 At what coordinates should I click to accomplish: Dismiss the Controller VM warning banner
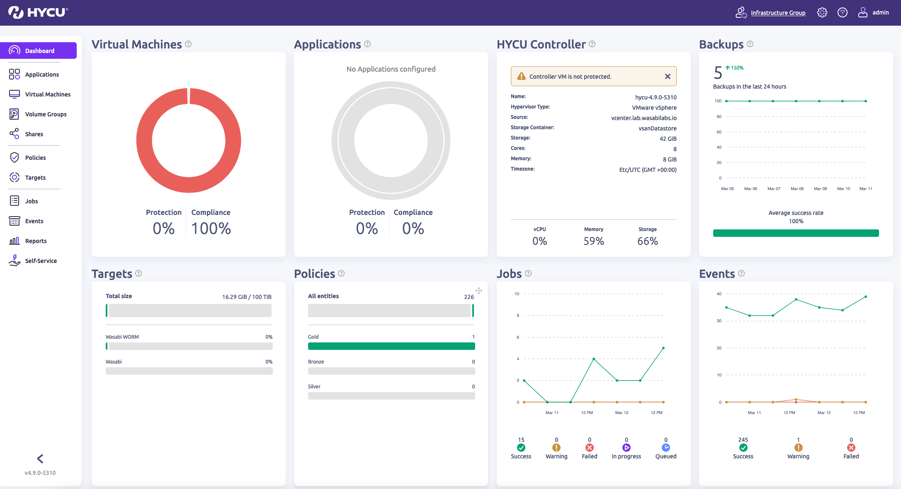coord(668,76)
